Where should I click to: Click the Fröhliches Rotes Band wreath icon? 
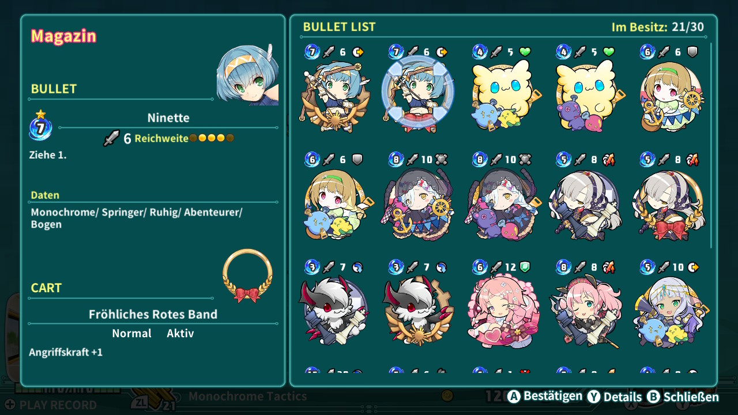(x=247, y=276)
